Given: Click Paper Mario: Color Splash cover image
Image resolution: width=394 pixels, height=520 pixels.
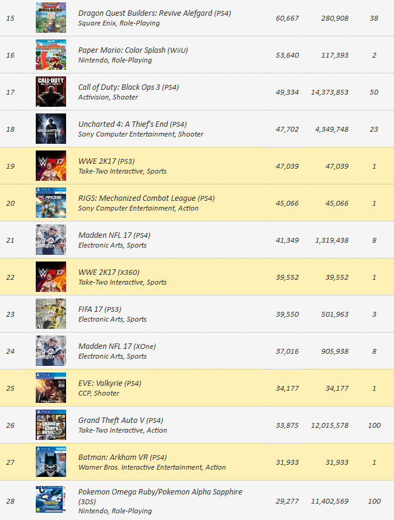Looking at the screenshot, I should [x=51, y=55].
